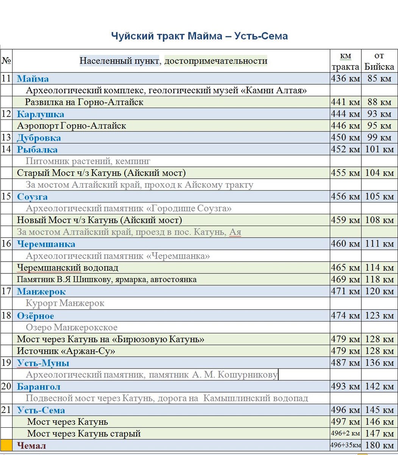Click the Чемал entry in dark red
Image resolution: width=398 pixels, height=455 pixels.
pyautogui.click(x=32, y=446)
